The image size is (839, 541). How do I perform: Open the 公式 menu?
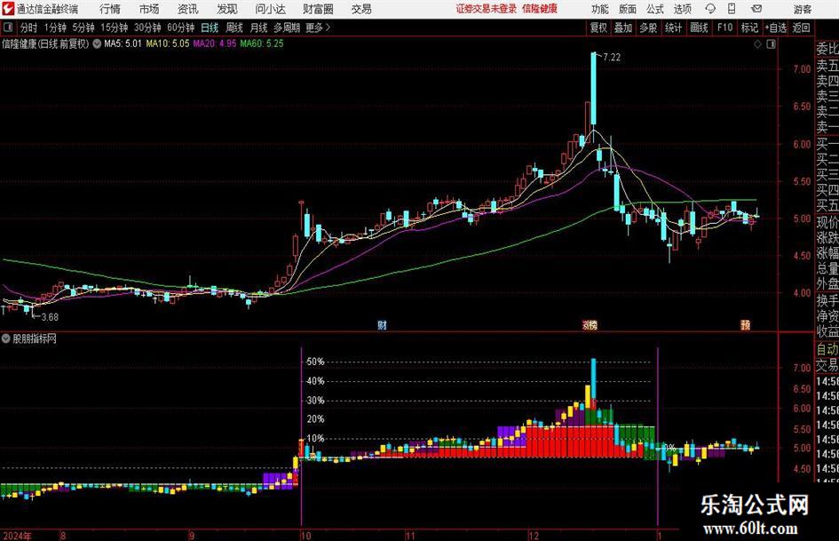coord(655,9)
